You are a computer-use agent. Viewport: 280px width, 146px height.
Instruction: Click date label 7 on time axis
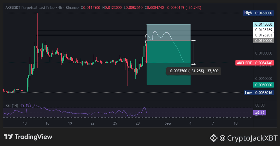click(x=213, y=123)
